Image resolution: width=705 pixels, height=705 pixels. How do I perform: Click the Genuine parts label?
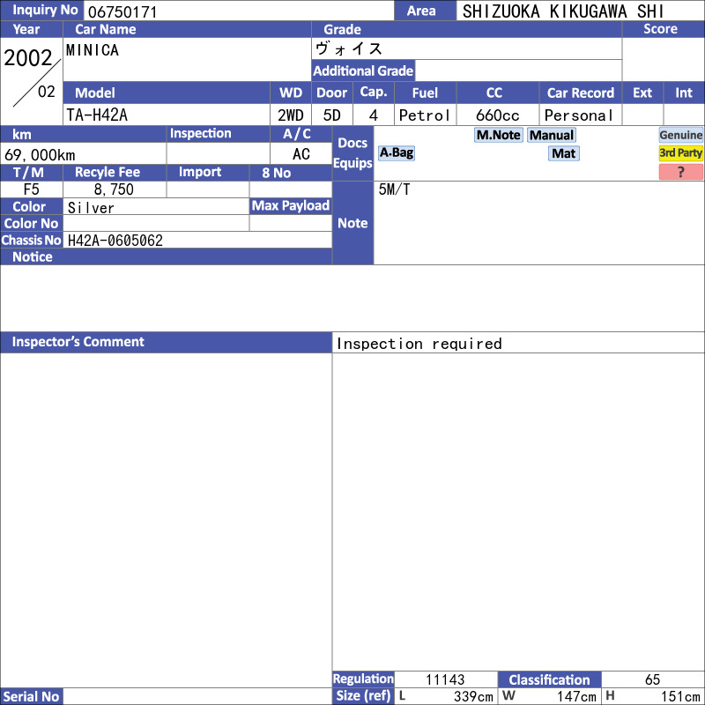tap(681, 135)
